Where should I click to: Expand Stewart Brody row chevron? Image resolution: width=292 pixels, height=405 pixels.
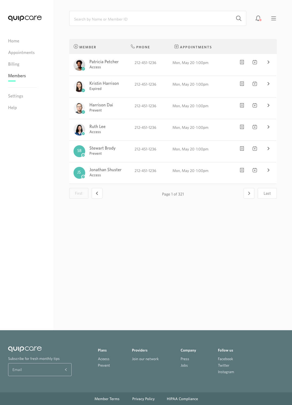pyautogui.click(x=268, y=148)
